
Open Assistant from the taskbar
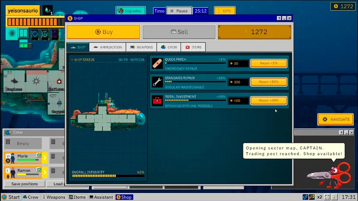pos(101,197)
